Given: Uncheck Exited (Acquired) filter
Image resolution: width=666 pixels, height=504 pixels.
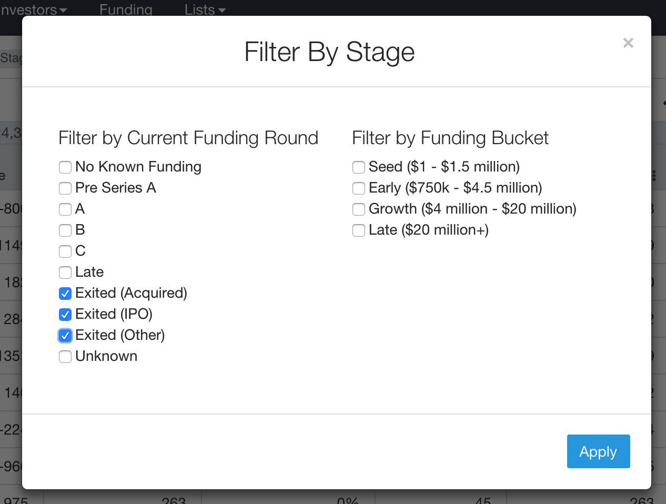Looking at the screenshot, I should (65, 294).
